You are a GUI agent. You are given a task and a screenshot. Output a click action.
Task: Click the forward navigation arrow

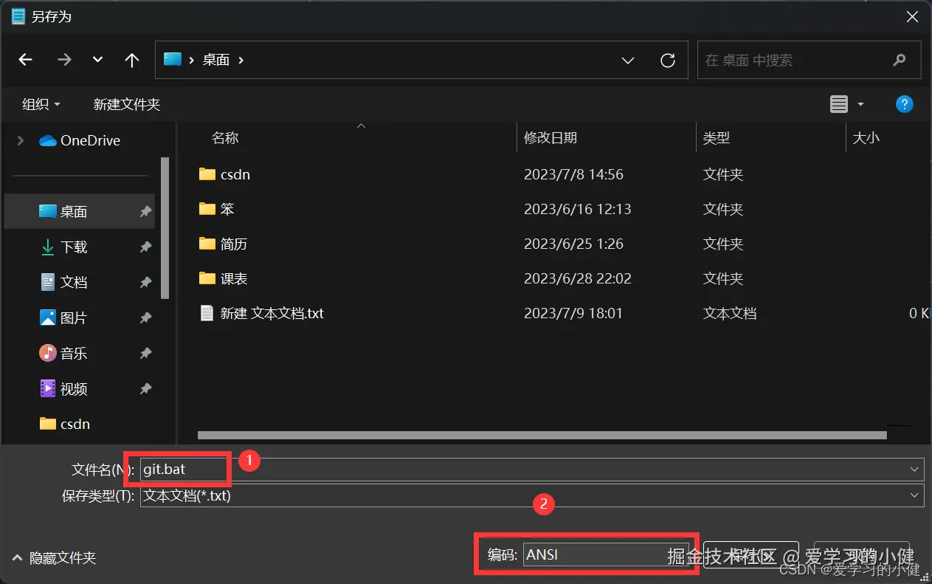(x=64, y=60)
